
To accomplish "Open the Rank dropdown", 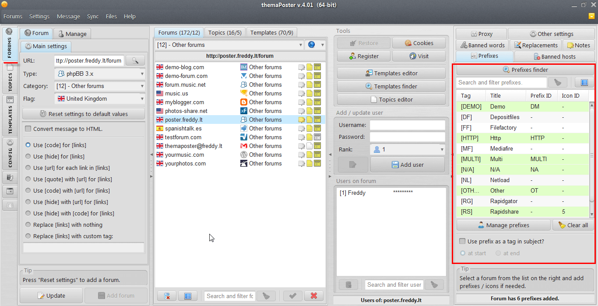I will 408,149.
